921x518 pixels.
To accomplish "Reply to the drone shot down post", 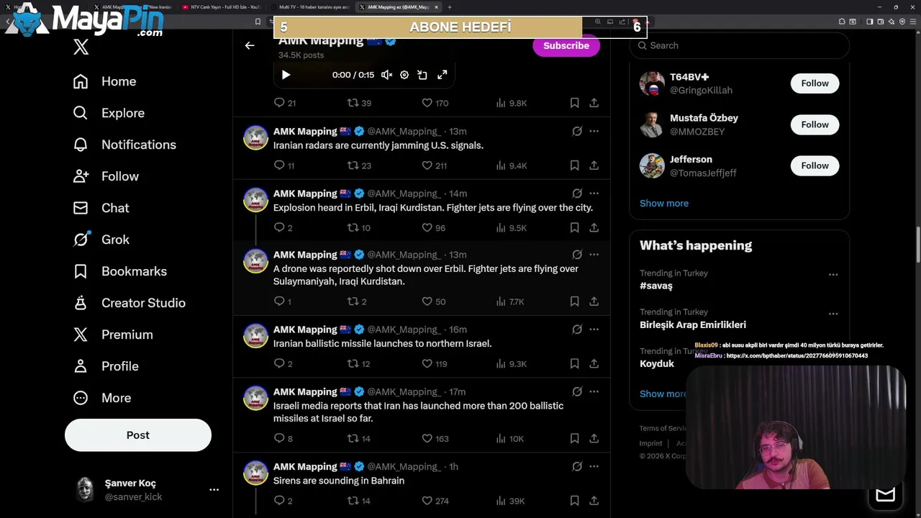I will coord(283,301).
